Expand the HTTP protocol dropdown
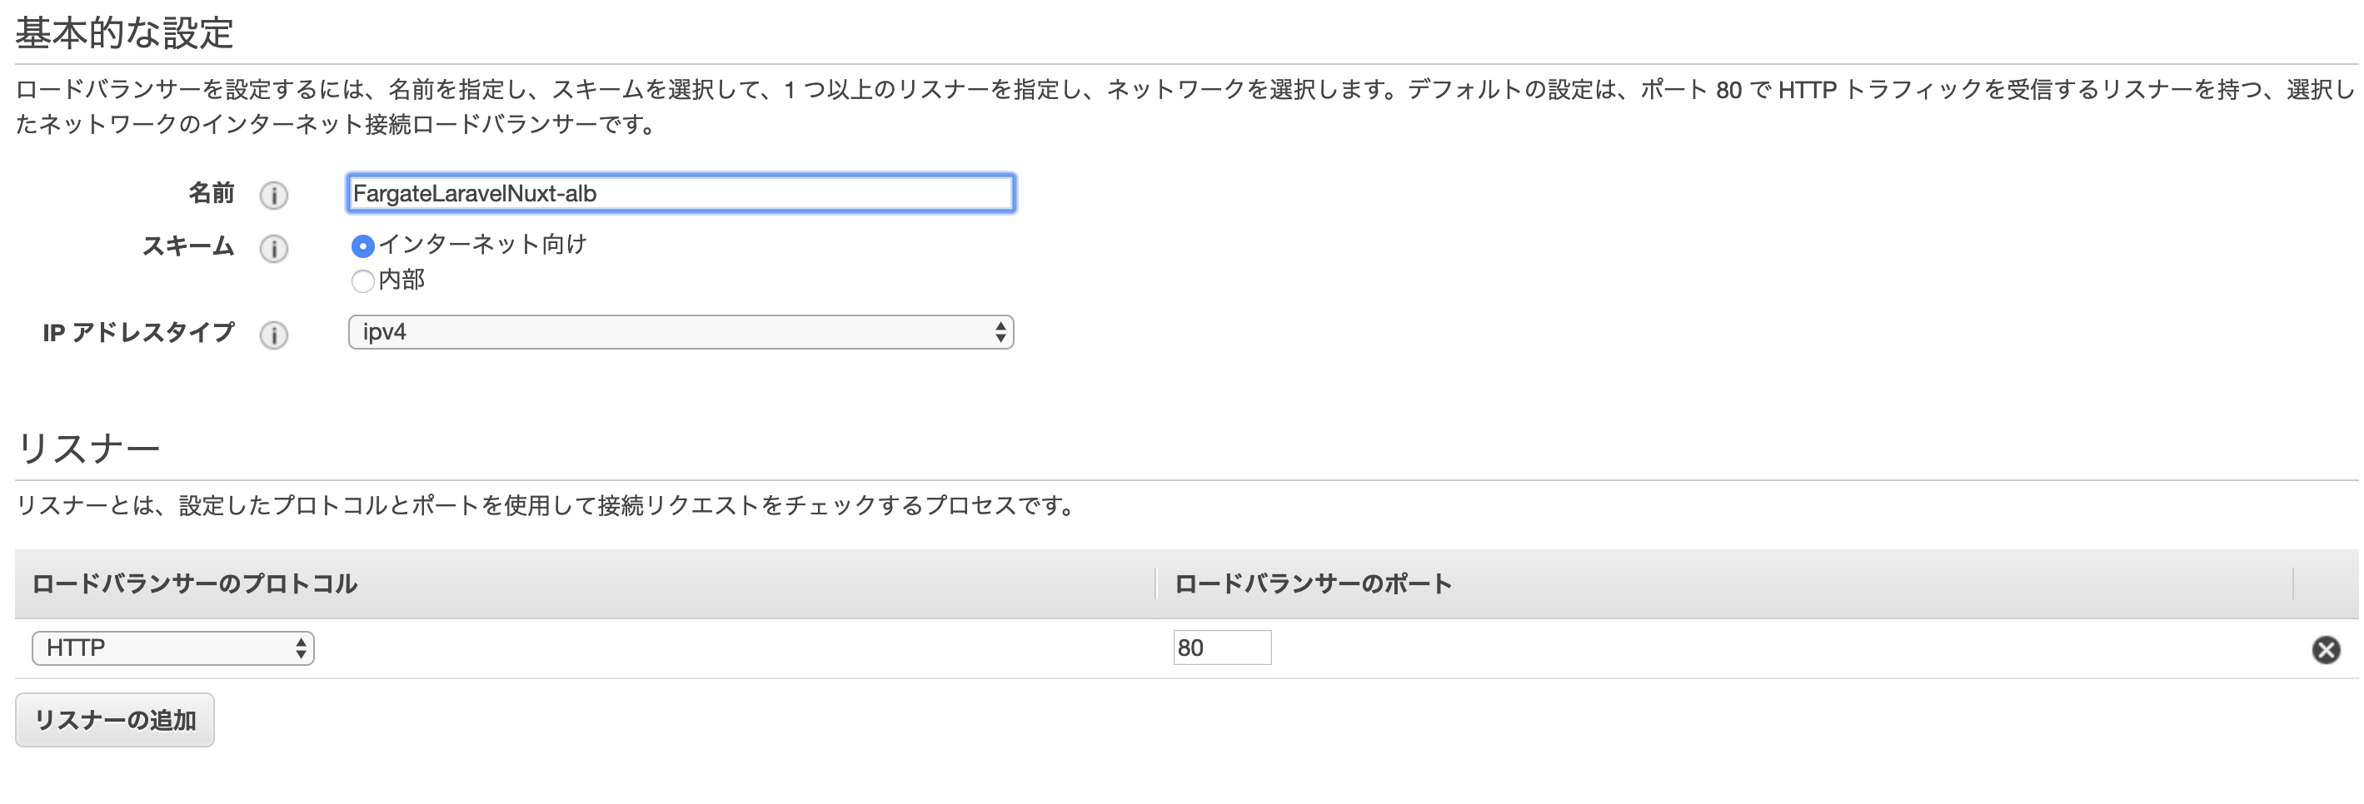The image size is (2364, 804). point(172,648)
